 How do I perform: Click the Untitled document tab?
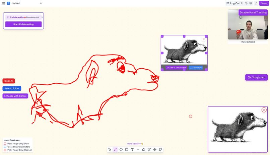pos(16,3)
